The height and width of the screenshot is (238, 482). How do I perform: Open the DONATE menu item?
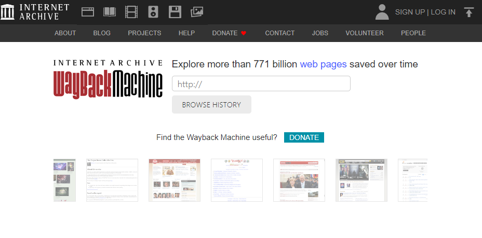(x=225, y=33)
